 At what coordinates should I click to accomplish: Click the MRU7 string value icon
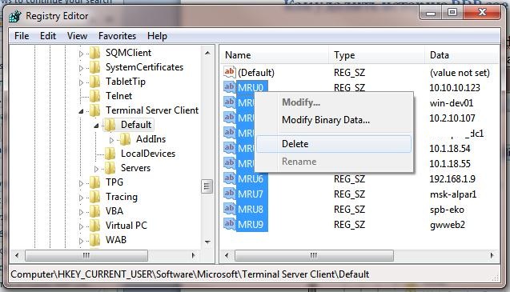(x=230, y=194)
